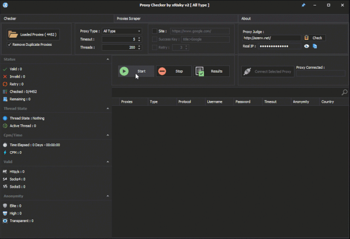The image size is (350, 239).
Task: Open the Results checklist button
Action: click(x=211, y=71)
